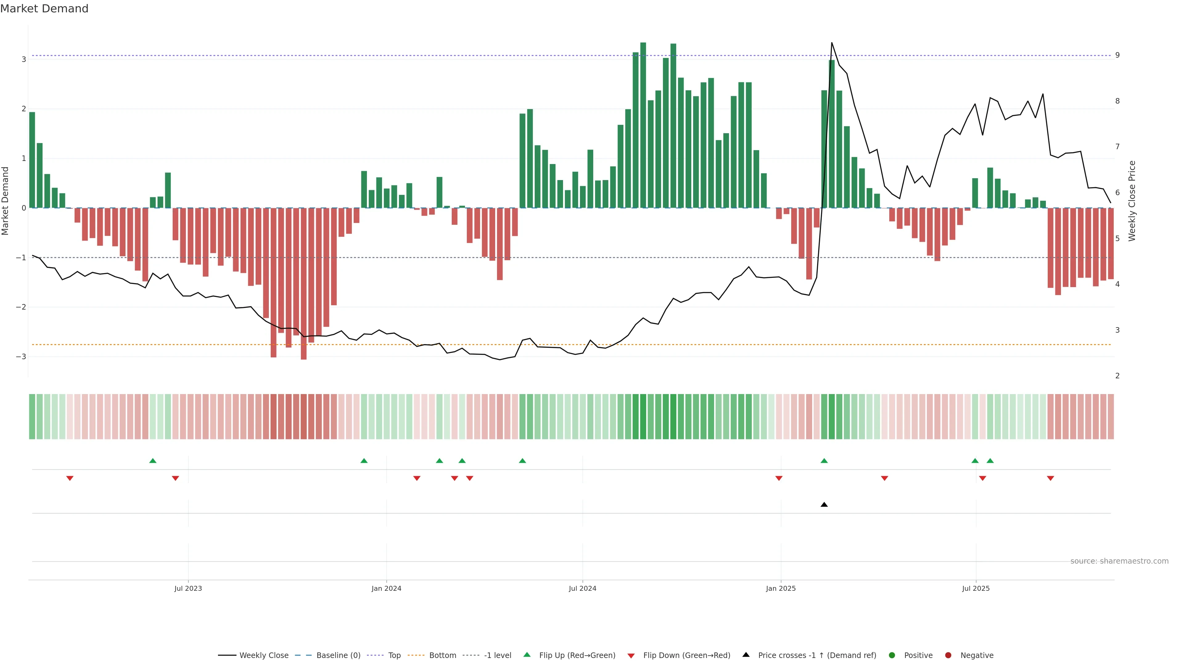Click the black triangle icon in legend
The height and width of the screenshot is (666, 1184).
point(746,655)
